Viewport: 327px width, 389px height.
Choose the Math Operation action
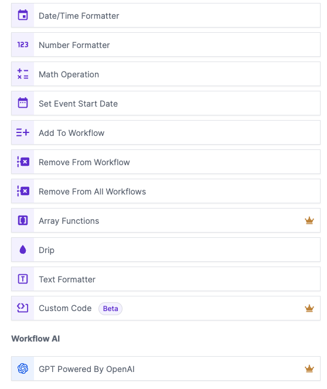[x=166, y=74]
